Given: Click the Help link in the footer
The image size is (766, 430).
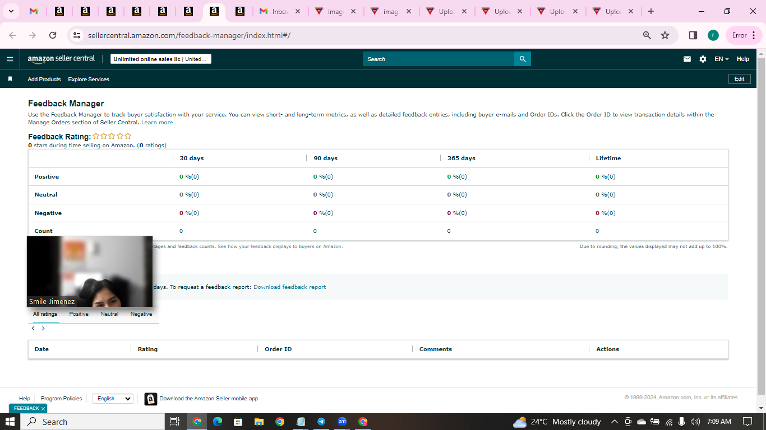Looking at the screenshot, I should 25,399.
